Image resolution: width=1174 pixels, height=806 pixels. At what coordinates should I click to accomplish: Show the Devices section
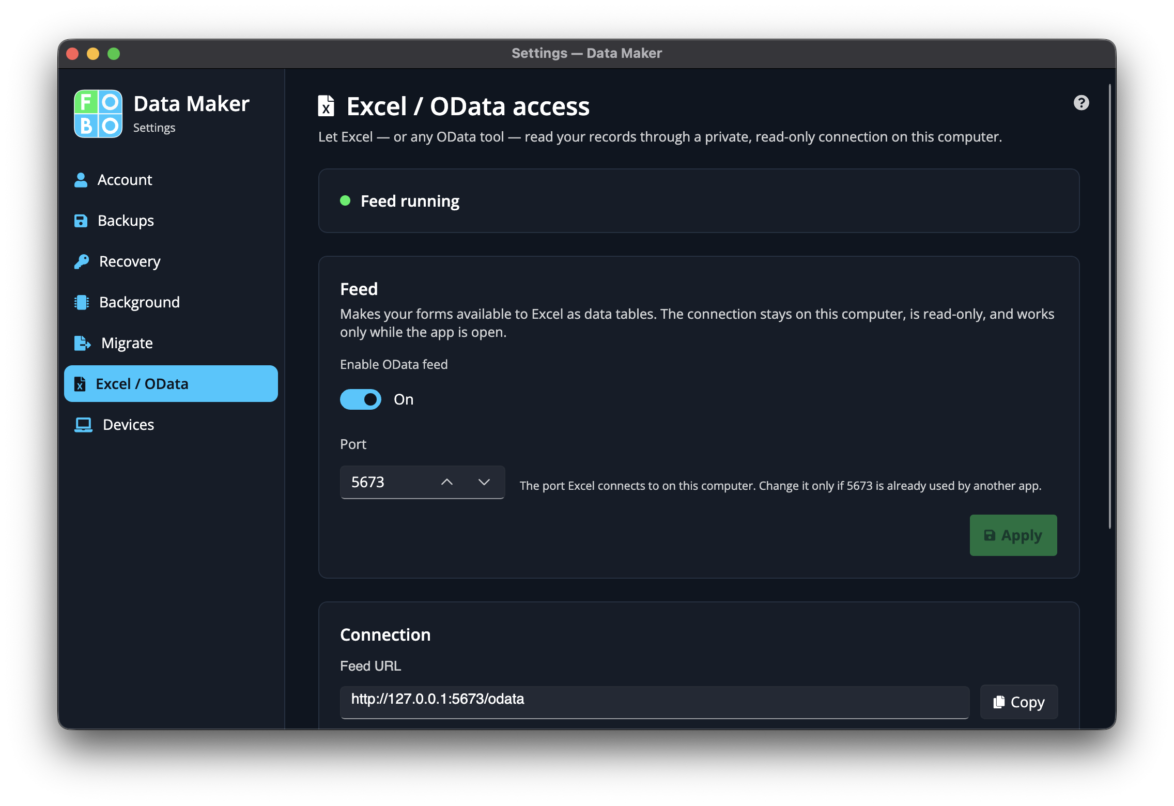pyautogui.click(x=171, y=425)
